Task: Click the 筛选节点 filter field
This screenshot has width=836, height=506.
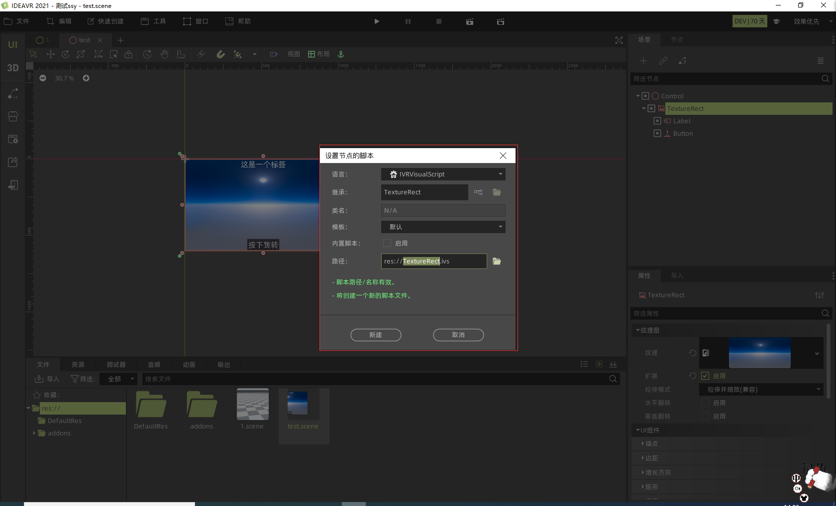Action: pos(731,79)
